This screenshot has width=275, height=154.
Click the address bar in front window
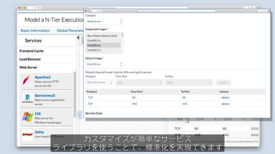(177, 11)
